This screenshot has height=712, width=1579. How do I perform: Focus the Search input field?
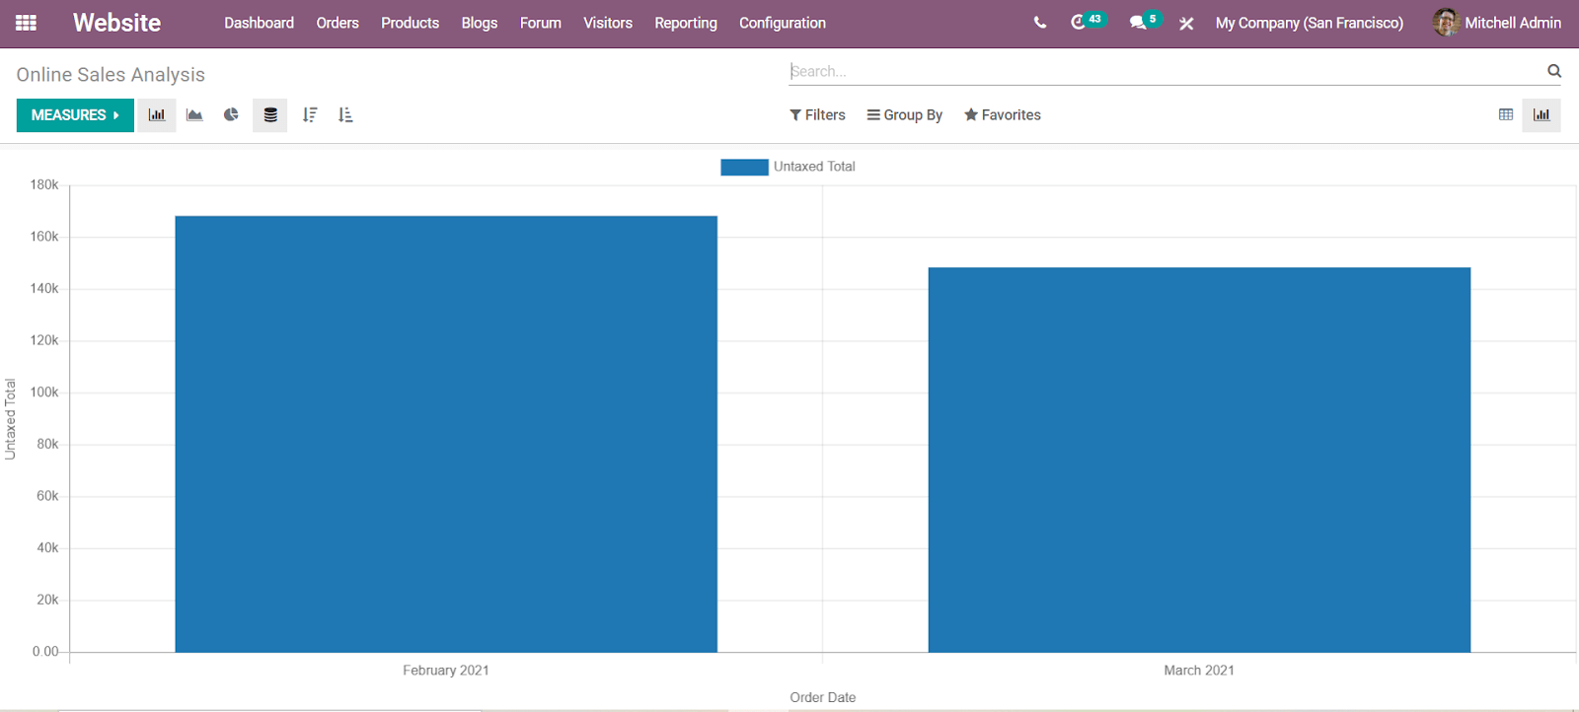1165,71
